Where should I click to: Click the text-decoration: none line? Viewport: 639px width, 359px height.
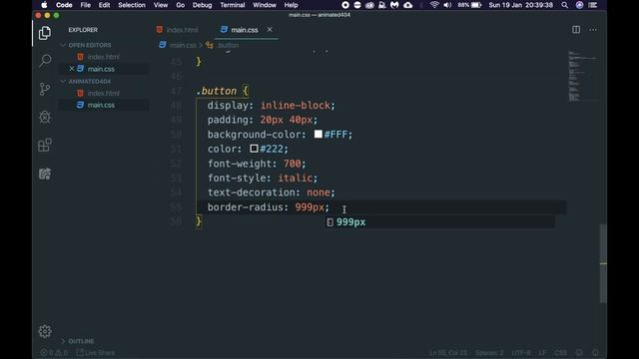click(x=271, y=192)
